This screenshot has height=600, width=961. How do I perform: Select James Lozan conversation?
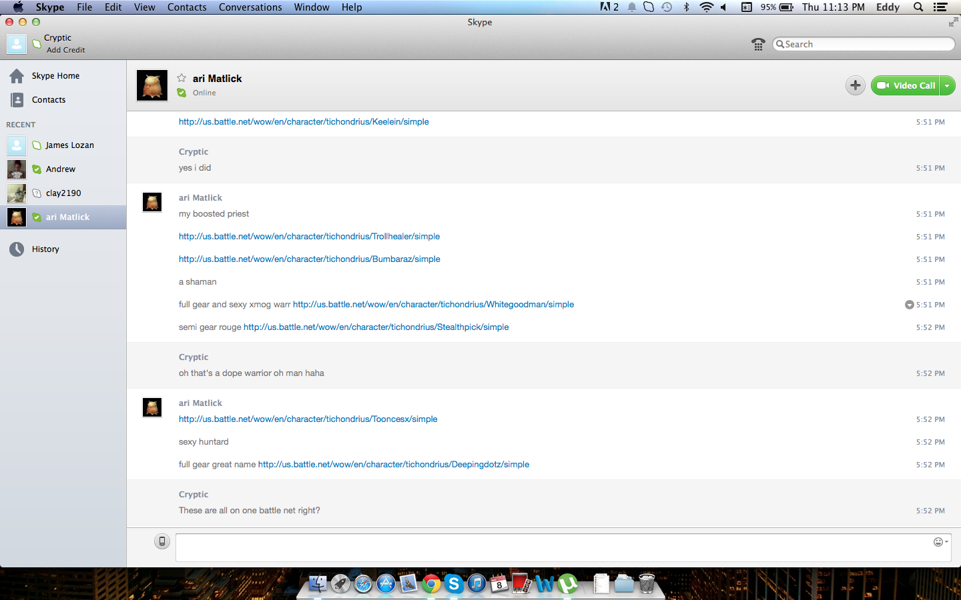coord(63,145)
